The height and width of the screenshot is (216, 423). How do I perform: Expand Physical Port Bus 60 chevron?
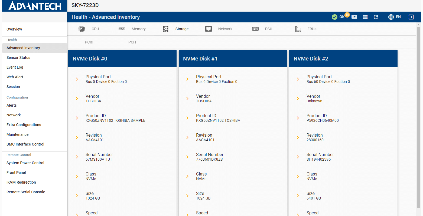pos(298,79)
